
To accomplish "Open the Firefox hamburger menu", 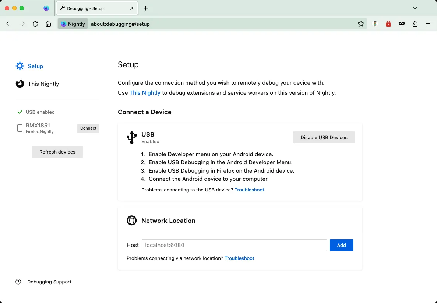I will (428, 24).
